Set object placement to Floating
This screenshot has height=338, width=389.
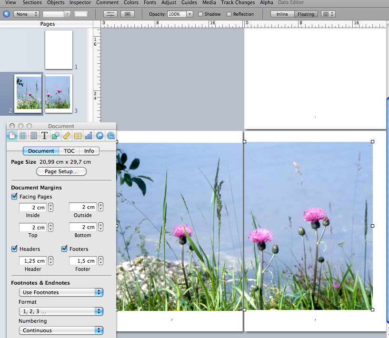306,14
